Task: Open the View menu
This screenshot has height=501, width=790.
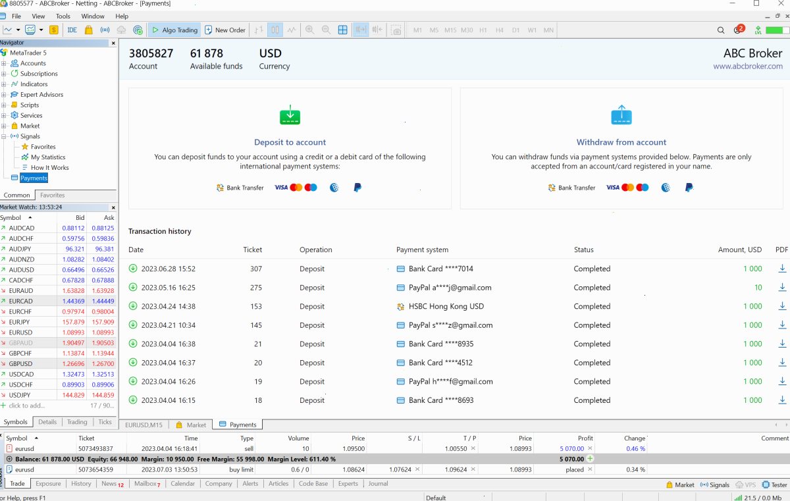Action: point(38,16)
